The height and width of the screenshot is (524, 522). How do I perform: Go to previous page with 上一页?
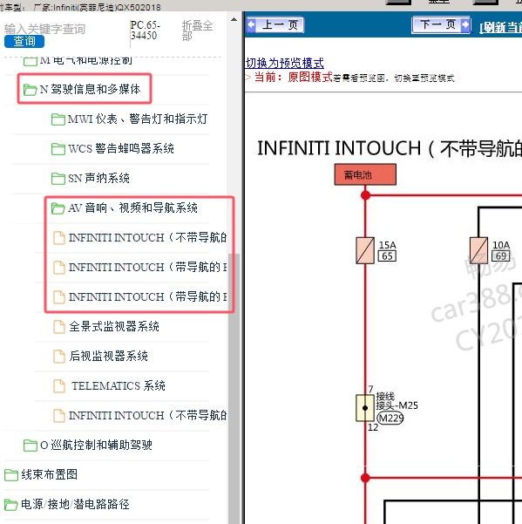(275, 24)
